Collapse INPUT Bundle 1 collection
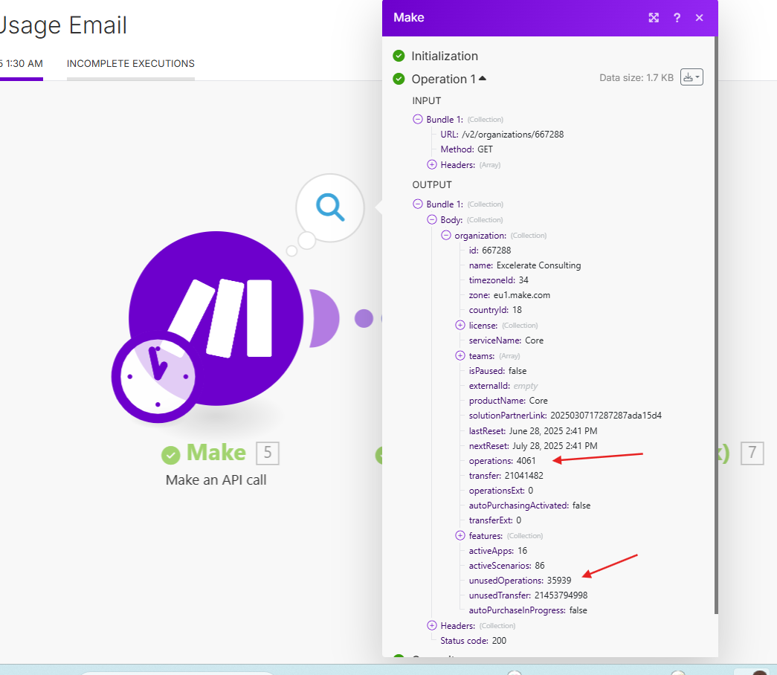 pyautogui.click(x=418, y=120)
